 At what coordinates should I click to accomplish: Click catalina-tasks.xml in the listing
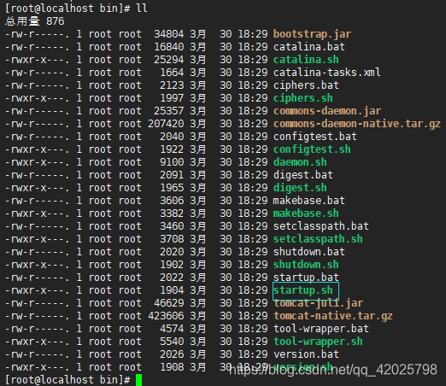327,73
